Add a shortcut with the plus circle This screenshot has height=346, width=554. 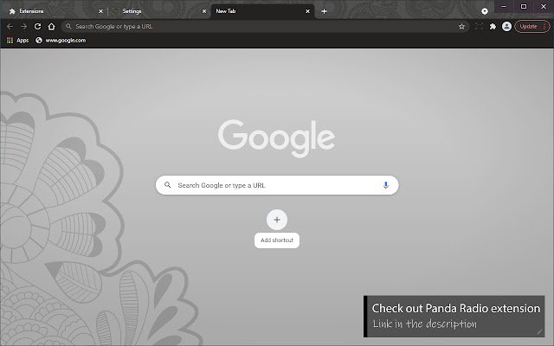277,220
